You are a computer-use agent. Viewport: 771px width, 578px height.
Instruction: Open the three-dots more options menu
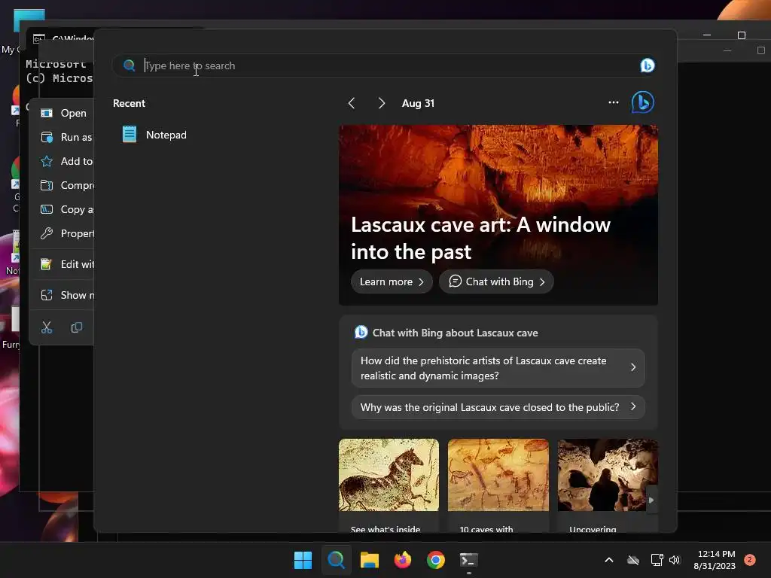click(x=613, y=102)
